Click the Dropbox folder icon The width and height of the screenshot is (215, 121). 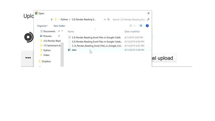pos(40,61)
